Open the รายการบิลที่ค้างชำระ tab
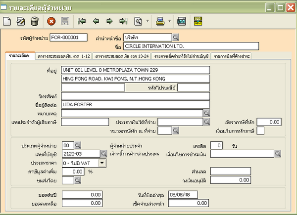Image resolution: width=297 pixels, height=215 pixels. coord(233,56)
